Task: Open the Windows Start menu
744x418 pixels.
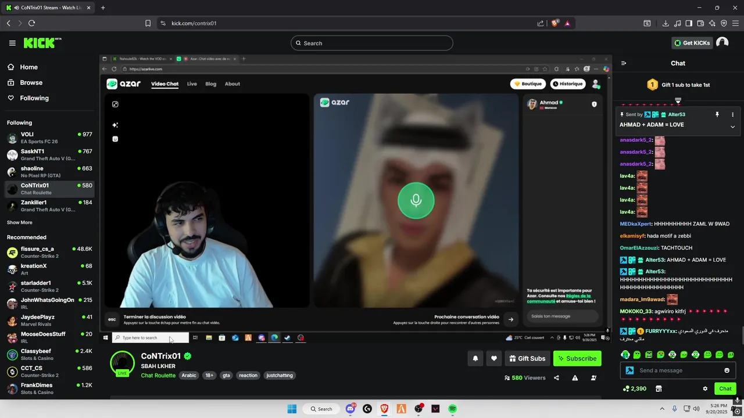Action: tap(292, 409)
